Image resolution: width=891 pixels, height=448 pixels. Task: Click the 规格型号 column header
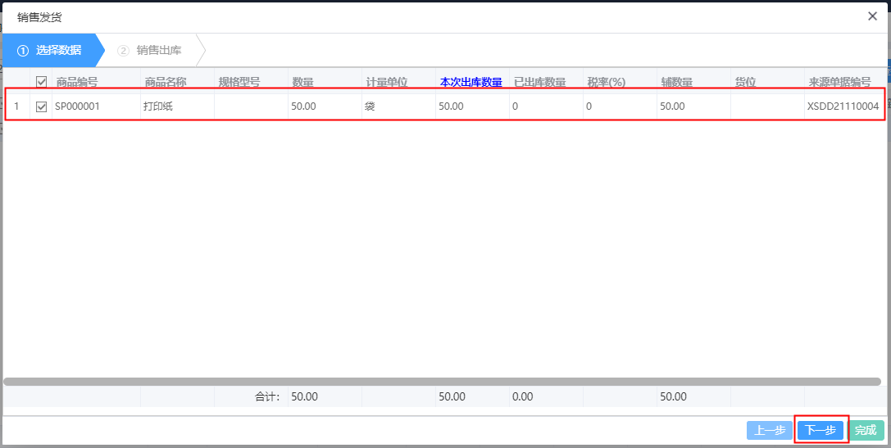point(239,82)
